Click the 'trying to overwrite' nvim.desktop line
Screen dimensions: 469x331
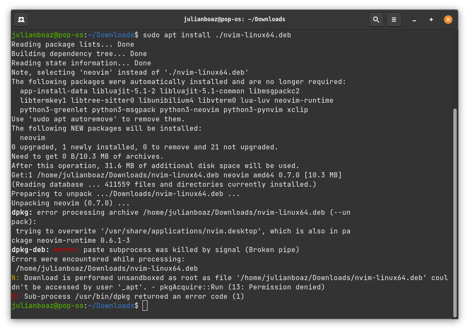[x=183, y=231]
